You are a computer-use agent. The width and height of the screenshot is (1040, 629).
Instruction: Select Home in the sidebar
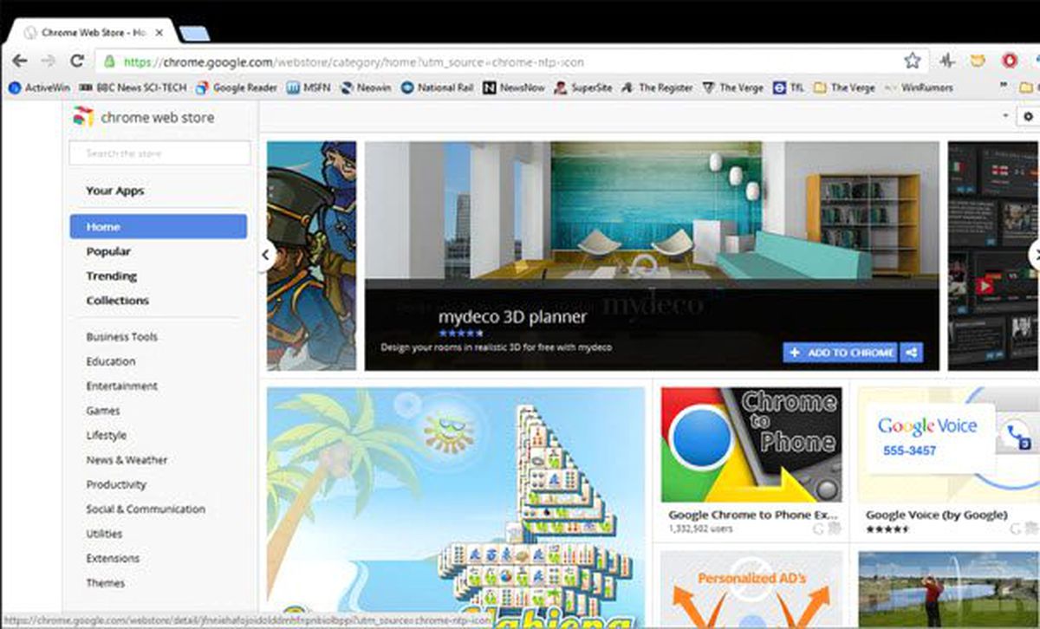158,227
